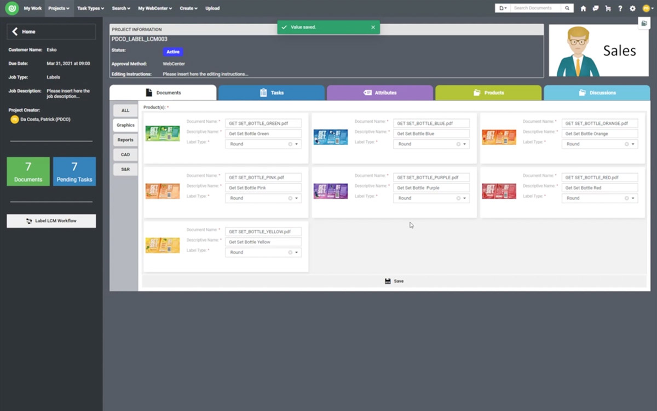657x411 pixels.
Task: Open the Home icon in top navigation
Action: pos(583,8)
